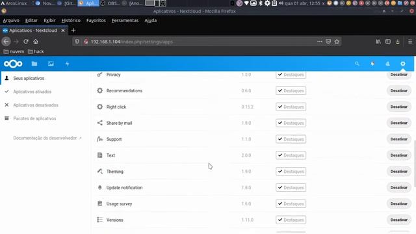
Task: Open the hack bookmarks folder
Action: [36, 51]
